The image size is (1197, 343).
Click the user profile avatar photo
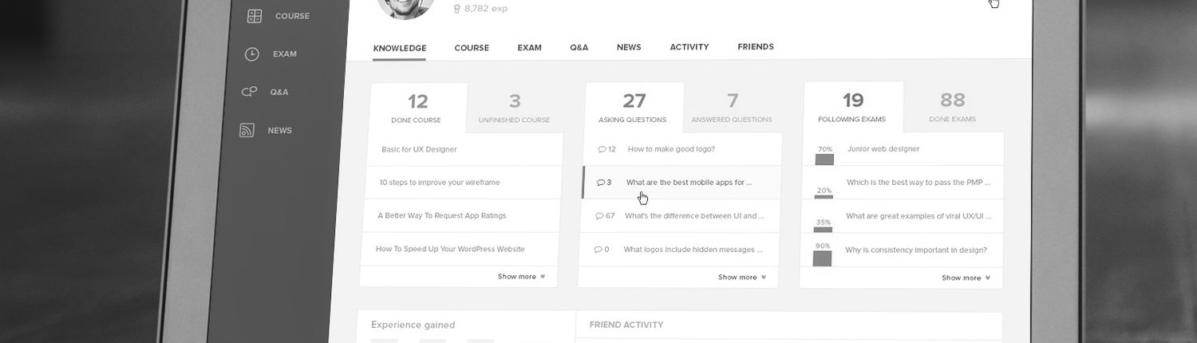pos(405,6)
